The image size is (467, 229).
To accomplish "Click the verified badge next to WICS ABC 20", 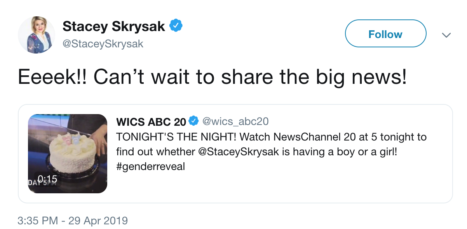I will coord(193,121).
